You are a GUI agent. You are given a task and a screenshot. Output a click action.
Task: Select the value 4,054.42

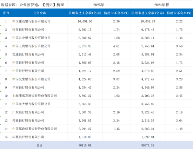pos(85,87)
